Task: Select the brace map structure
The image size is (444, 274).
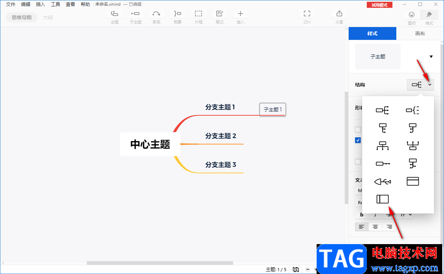Action: (413, 110)
